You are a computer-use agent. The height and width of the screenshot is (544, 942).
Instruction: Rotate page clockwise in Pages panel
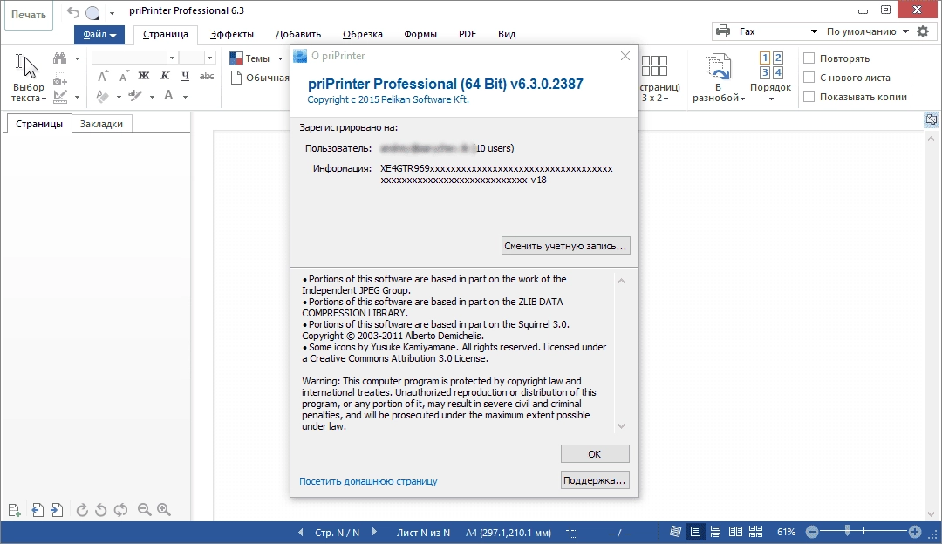pos(82,510)
